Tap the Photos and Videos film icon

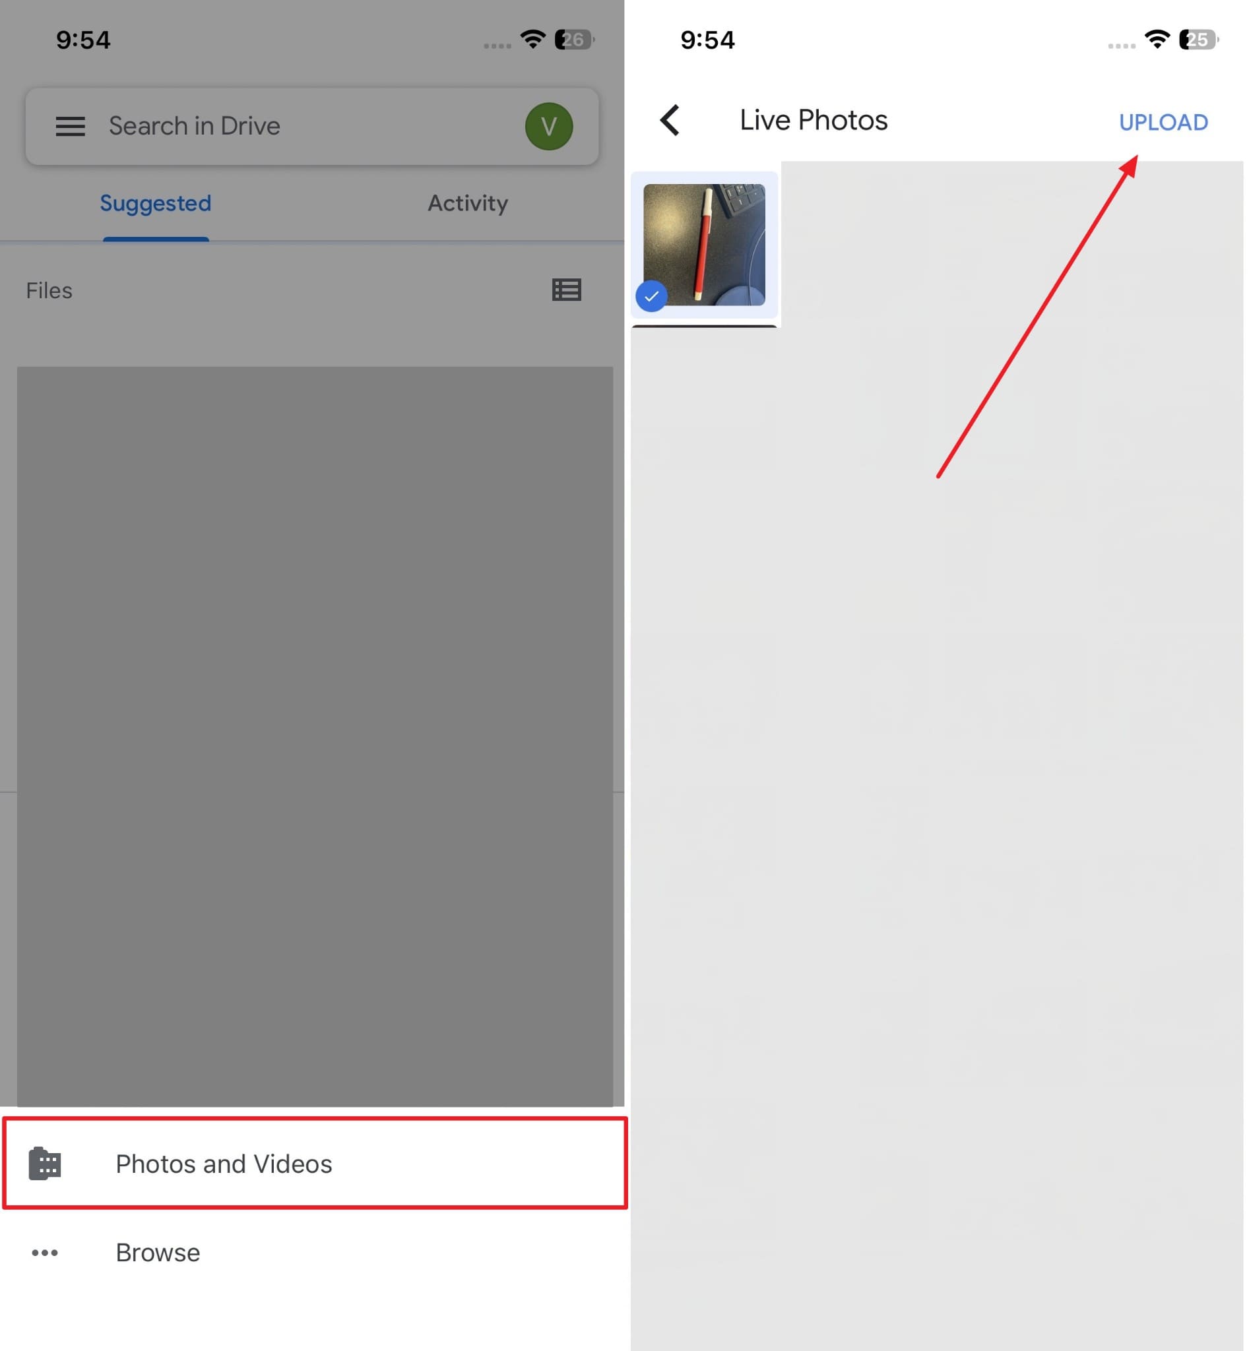[x=46, y=1164]
